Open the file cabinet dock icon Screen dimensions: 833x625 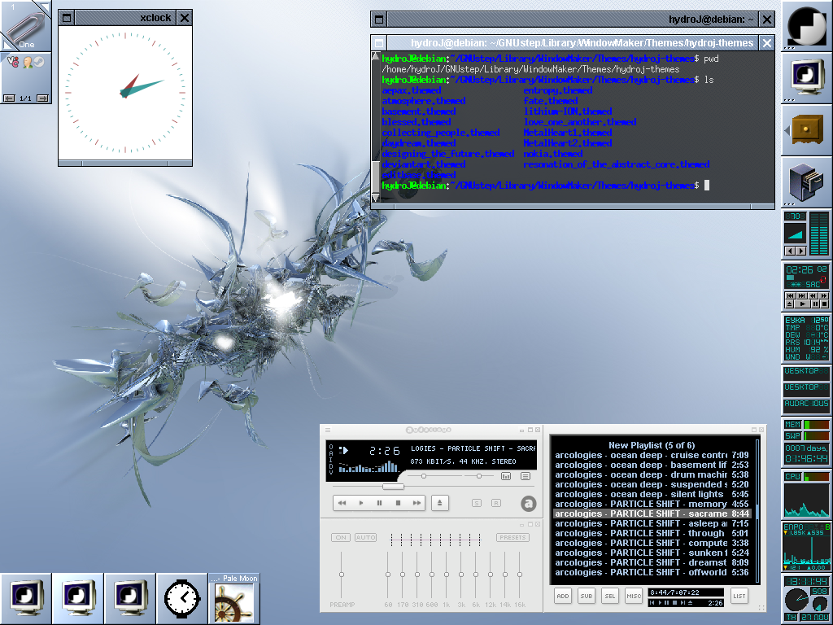click(806, 182)
